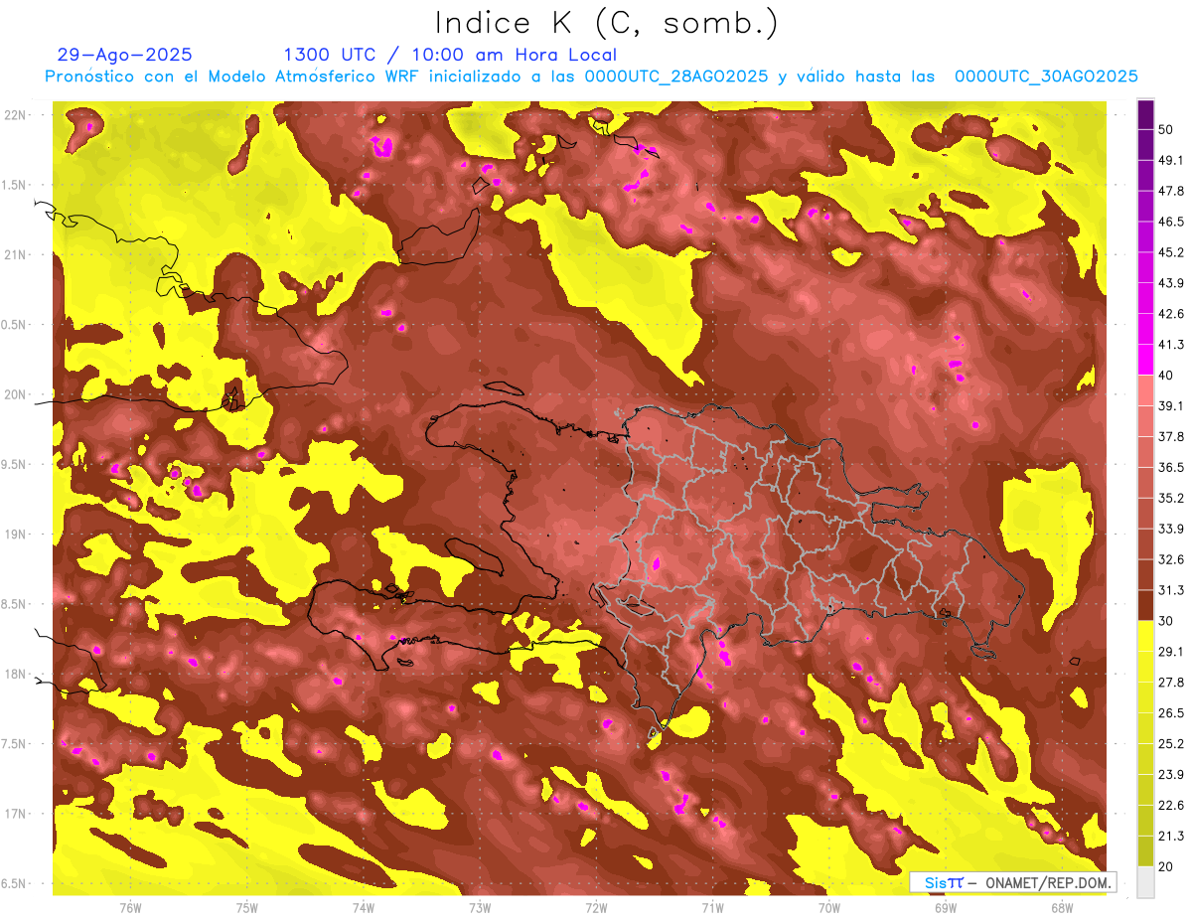Screen dimensions: 1192x921
Task: Click the legend value '39.1'
Action: (1171, 406)
